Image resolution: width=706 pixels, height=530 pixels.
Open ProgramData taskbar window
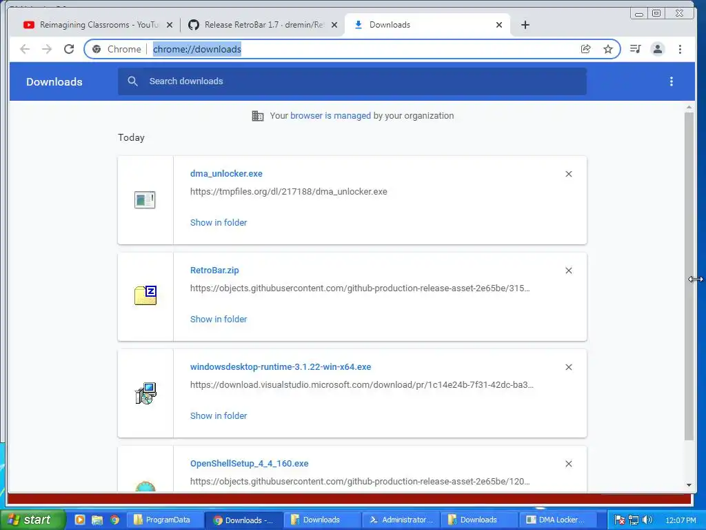pos(164,520)
